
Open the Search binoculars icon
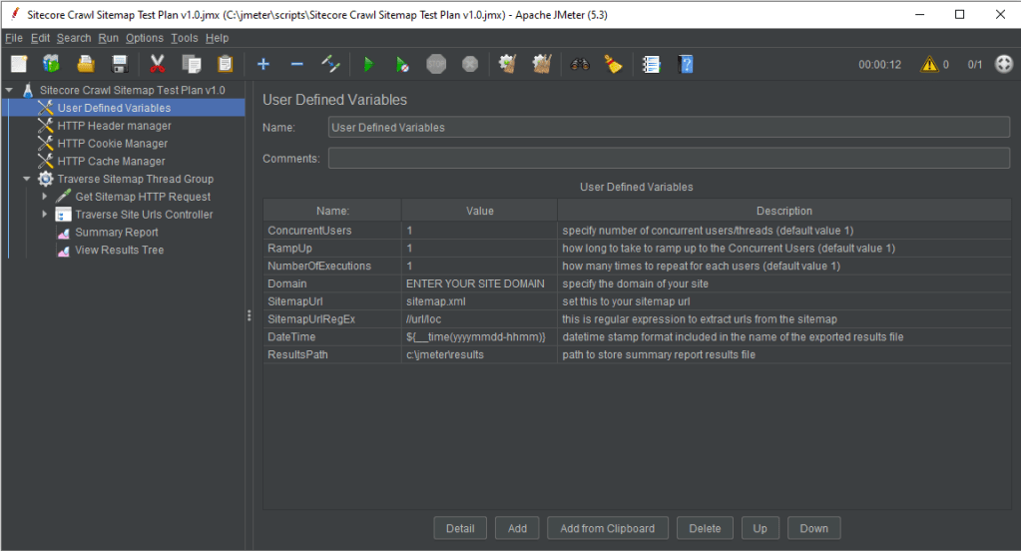click(580, 64)
